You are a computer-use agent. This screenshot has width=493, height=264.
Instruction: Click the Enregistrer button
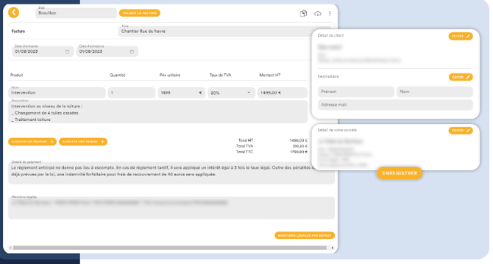click(400, 173)
